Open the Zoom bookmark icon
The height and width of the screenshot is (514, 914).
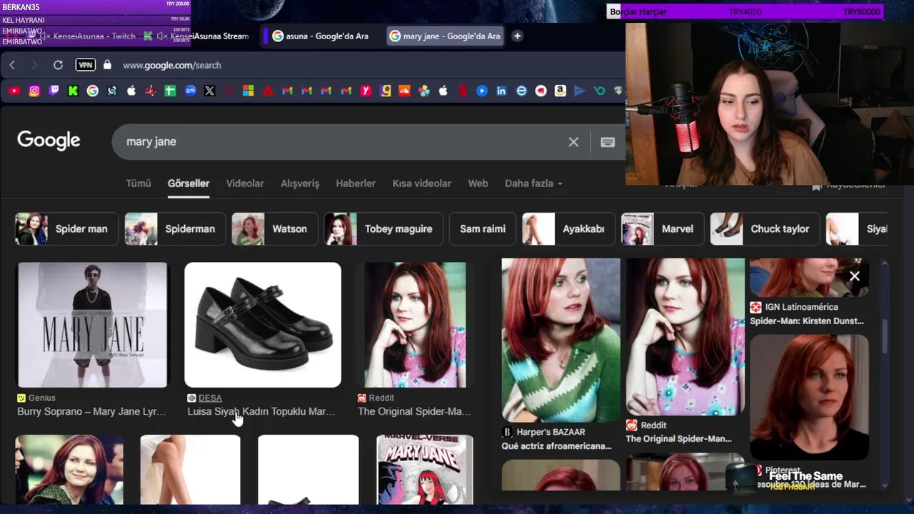click(x=190, y=91)
